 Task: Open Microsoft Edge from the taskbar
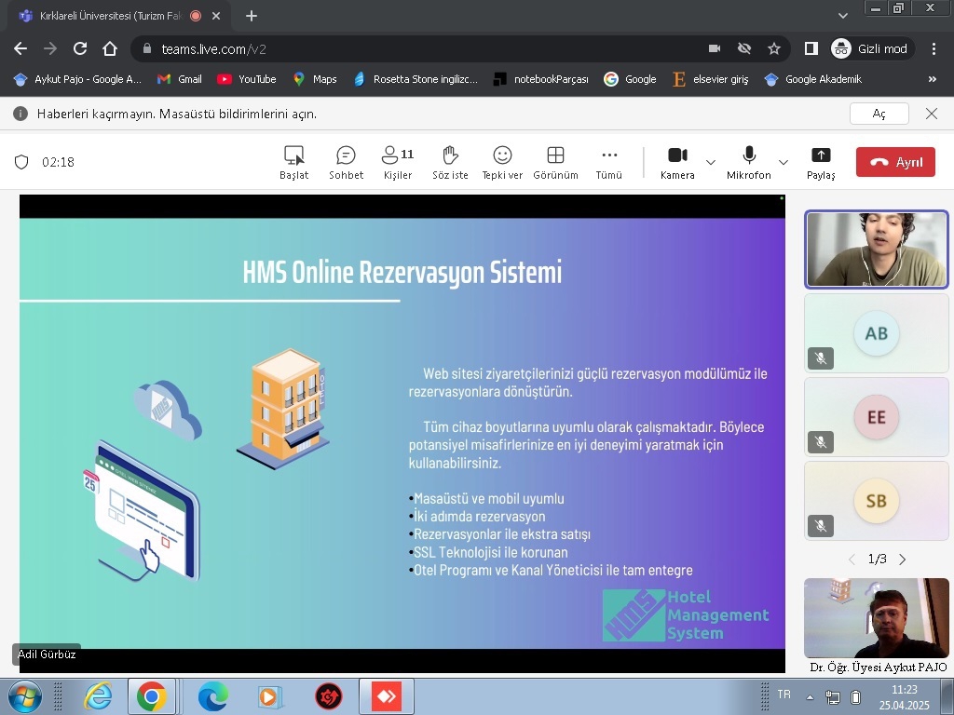[213, 696]
